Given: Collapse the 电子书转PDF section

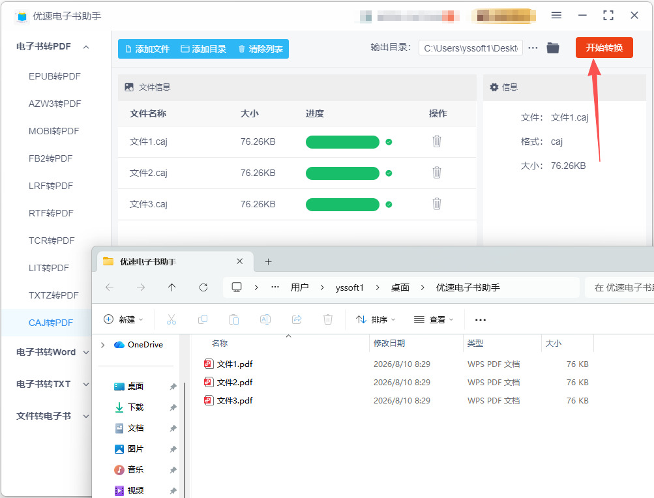Looking at the screenshot, I should click(x=86, y=47).
